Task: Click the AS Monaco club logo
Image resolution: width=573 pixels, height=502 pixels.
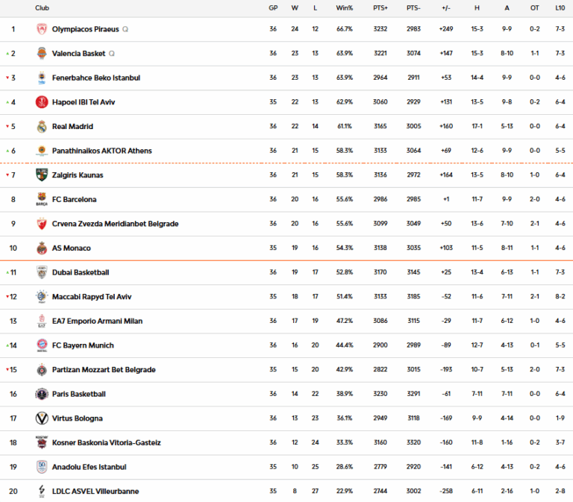Action: pos(42,248)
